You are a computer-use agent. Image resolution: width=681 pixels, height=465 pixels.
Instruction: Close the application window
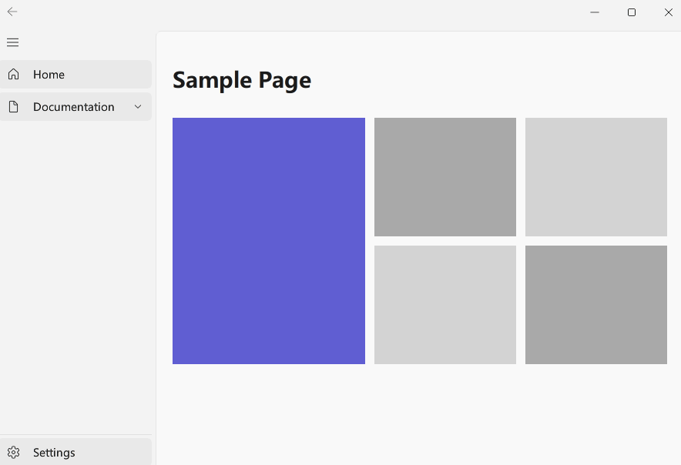point(669,12)
